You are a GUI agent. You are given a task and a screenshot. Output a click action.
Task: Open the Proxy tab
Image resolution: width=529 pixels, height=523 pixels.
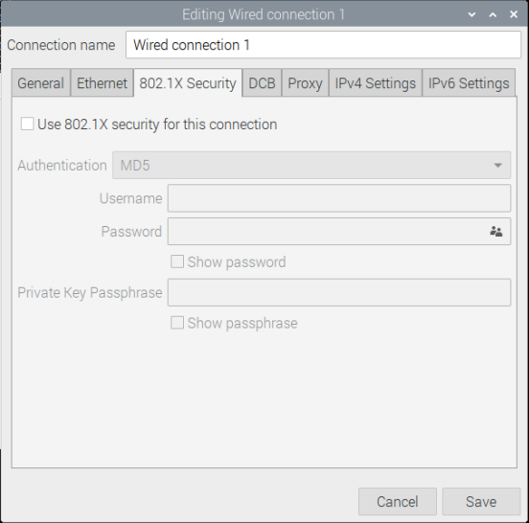point(305,83)
